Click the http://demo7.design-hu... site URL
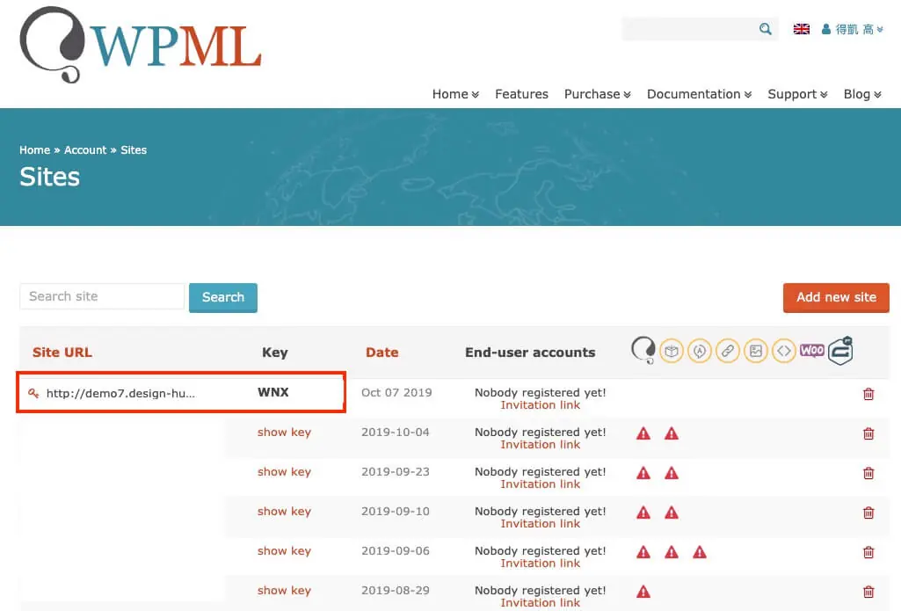Viewport: 901px width, 611px height. [120, 394]
